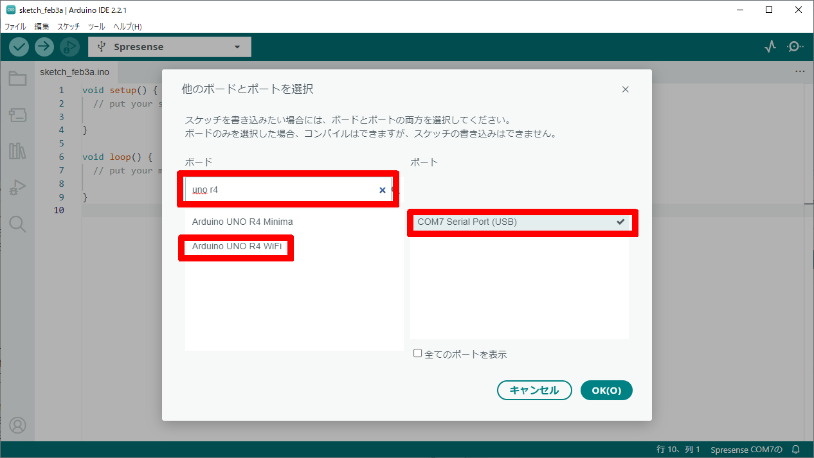
Task: Click the notifications bell in status bar
Action: click(x=796, y=449)
